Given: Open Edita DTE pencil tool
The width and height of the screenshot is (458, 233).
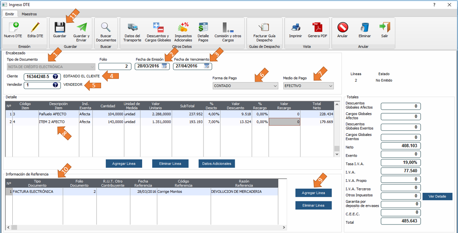Looking at the screenshot, I should tap(35, 27).
